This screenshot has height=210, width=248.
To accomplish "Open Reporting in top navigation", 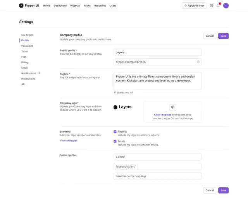I will click(x=100, y=6).
